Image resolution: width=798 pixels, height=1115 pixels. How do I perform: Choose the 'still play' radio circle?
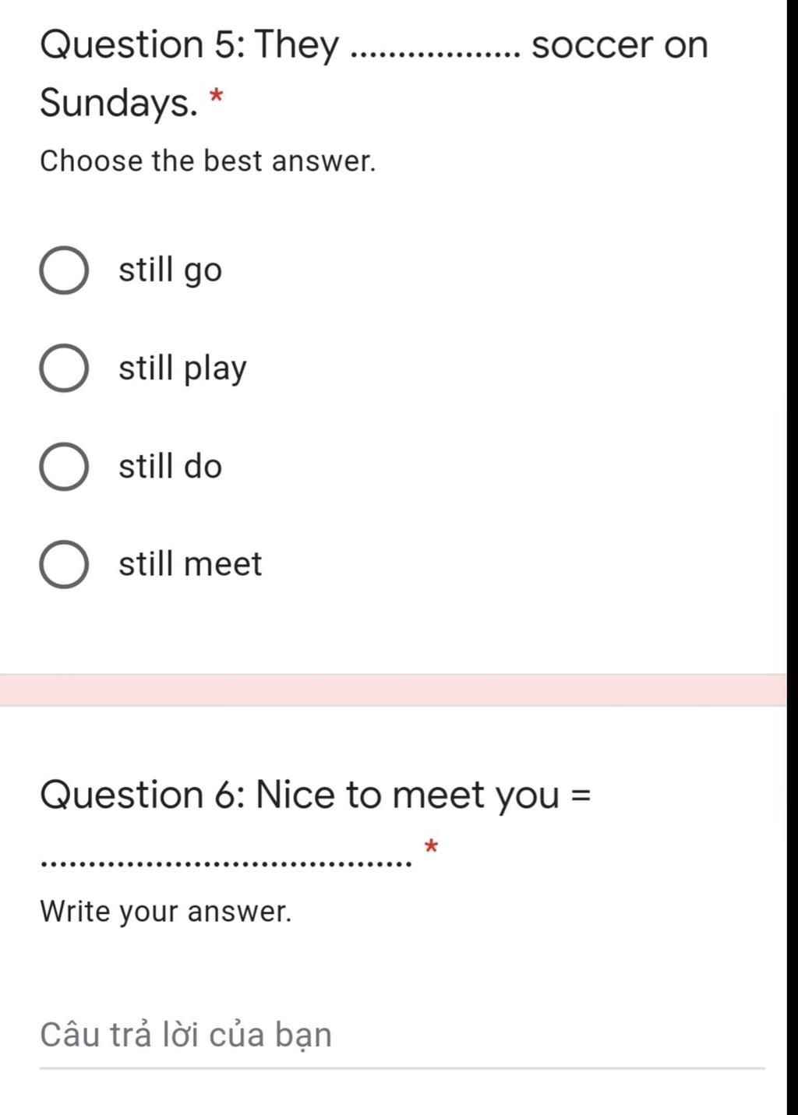coord(63,369)
